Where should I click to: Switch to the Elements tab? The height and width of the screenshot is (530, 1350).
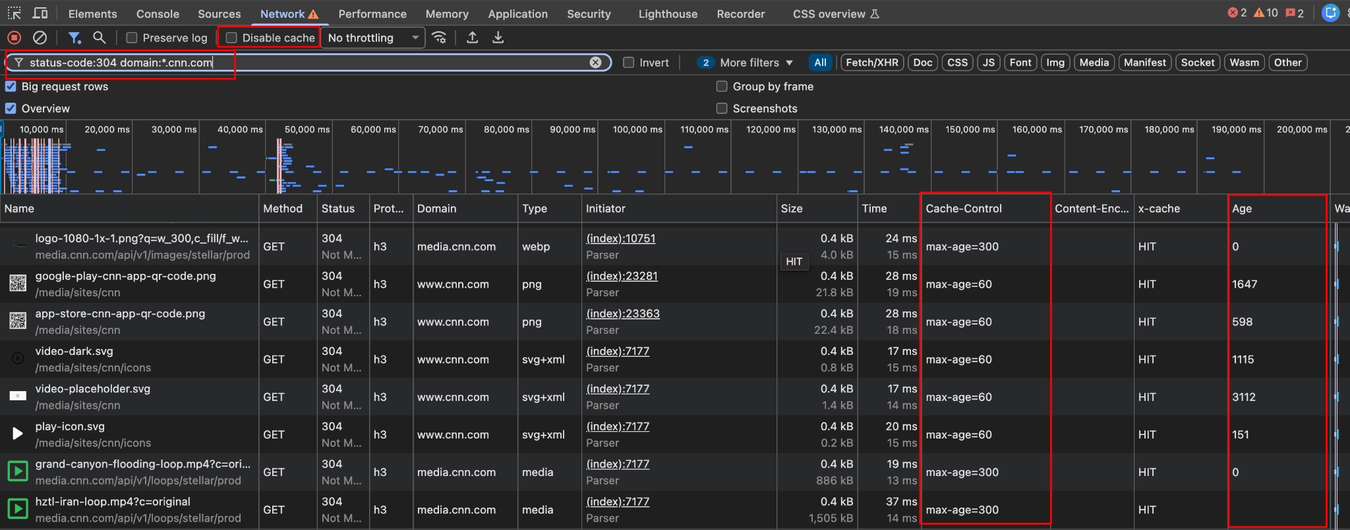(x=92, y=14)
